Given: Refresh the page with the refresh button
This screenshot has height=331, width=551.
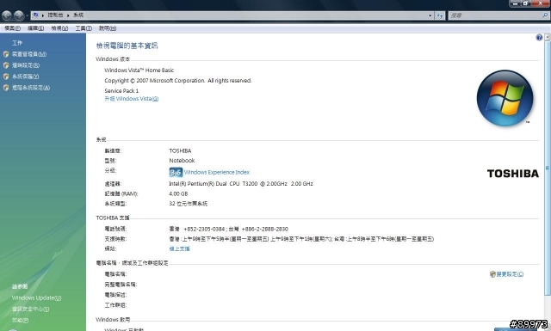Looking at the screenshot, I should 440,15.
